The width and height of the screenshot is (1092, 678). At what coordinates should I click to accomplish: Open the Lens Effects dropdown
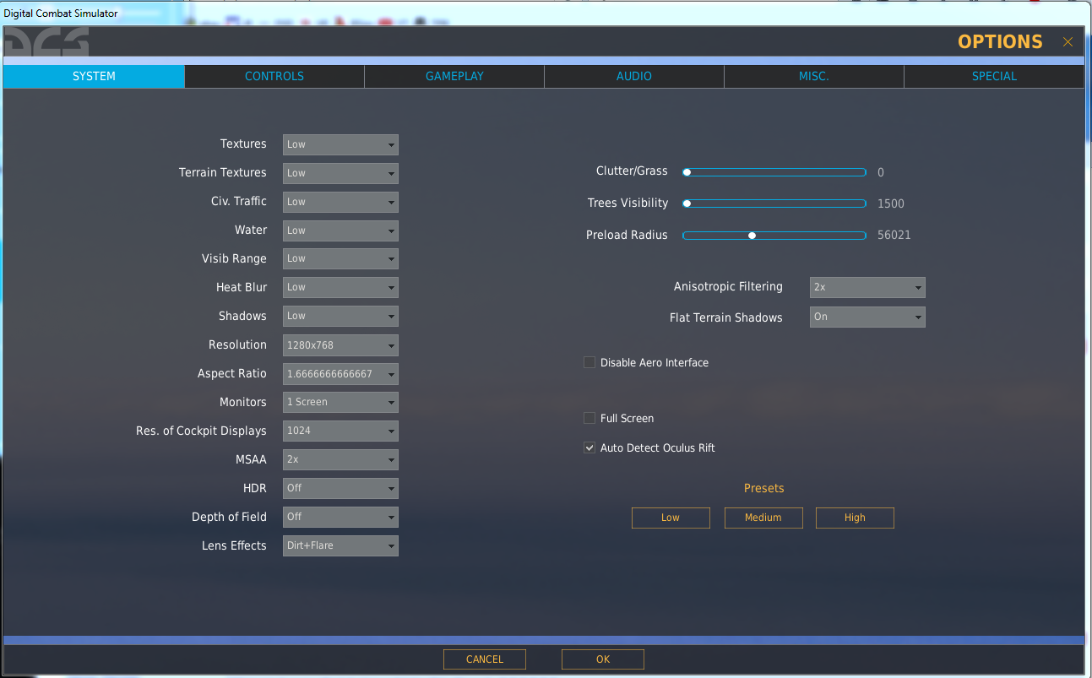point(340,545)
